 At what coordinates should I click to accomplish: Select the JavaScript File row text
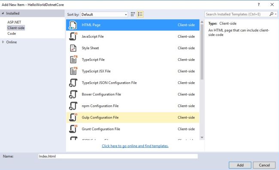point(93,36)
